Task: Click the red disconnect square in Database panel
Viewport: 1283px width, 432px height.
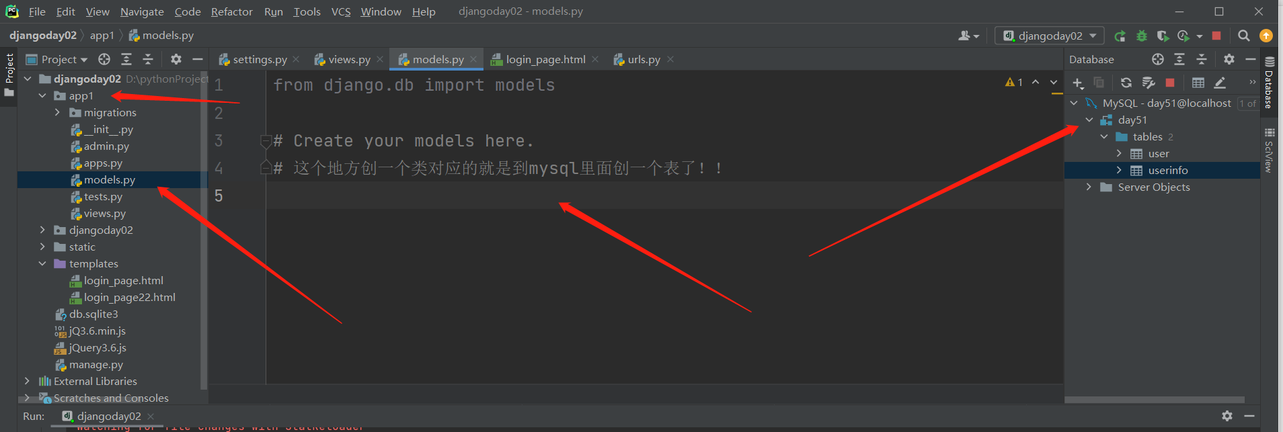Action: point(1170,83)
